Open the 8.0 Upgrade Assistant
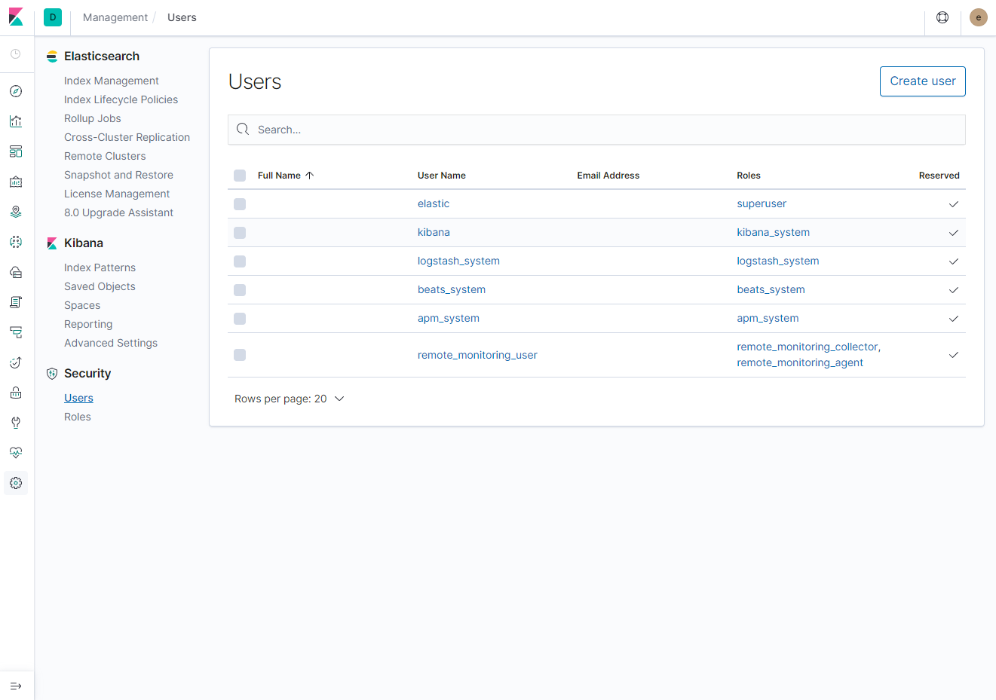996x700 pixels. point(118,212)
